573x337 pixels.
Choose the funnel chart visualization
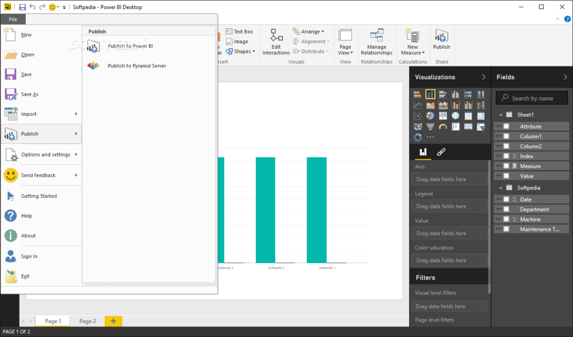click(x=430, y=126)
